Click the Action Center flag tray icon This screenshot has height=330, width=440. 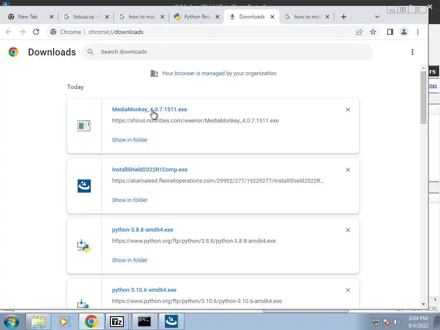coord(386,322)
